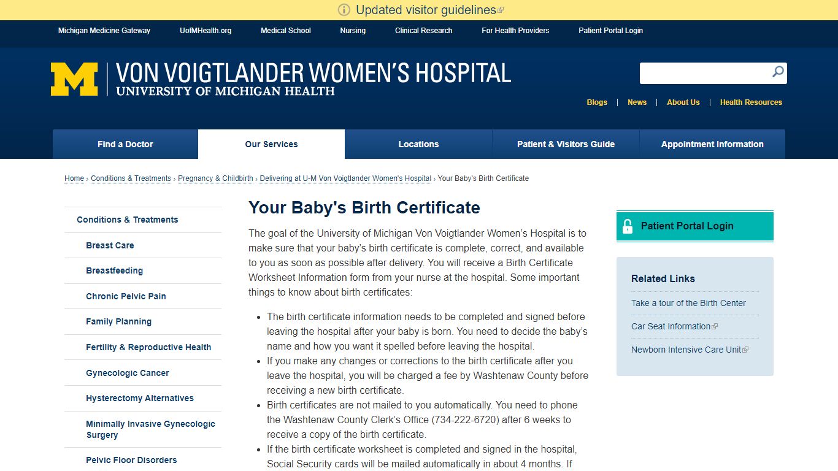
Task: Click external link icon after visitor guidelines
Action: click(x=501, y=10)
